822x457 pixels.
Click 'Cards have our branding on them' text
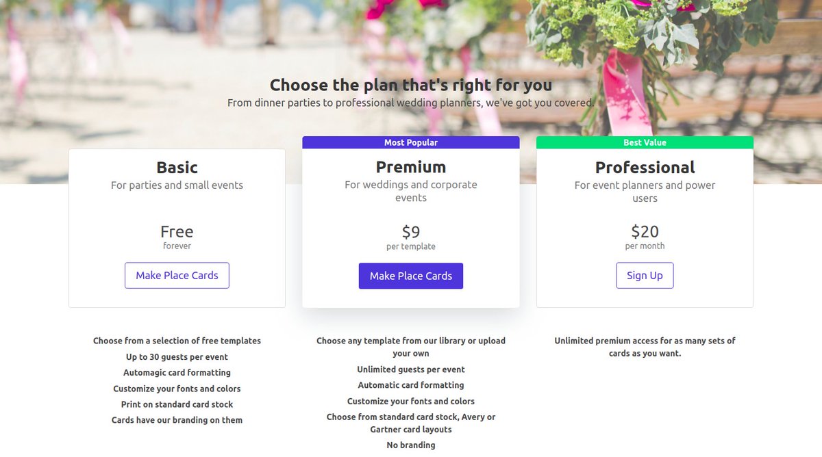click(177, 420)
